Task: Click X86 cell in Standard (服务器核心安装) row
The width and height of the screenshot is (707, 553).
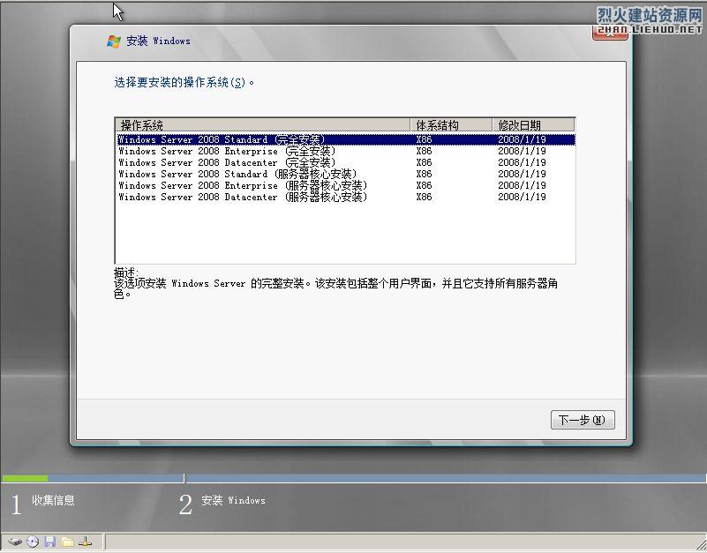Action: point(424,174)
